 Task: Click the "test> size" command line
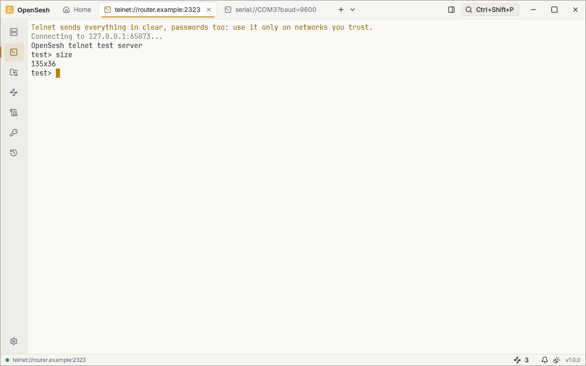[x=52, y=55]
